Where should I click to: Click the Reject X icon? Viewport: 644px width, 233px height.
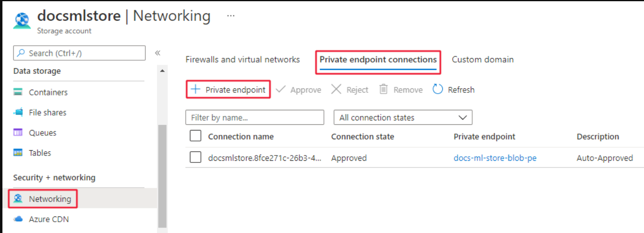(x=336, y=89)
